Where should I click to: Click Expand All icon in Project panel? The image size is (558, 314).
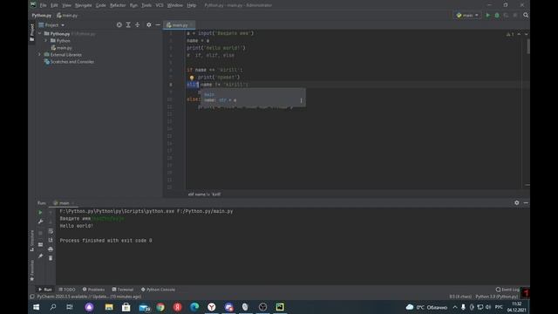(128, 25)
